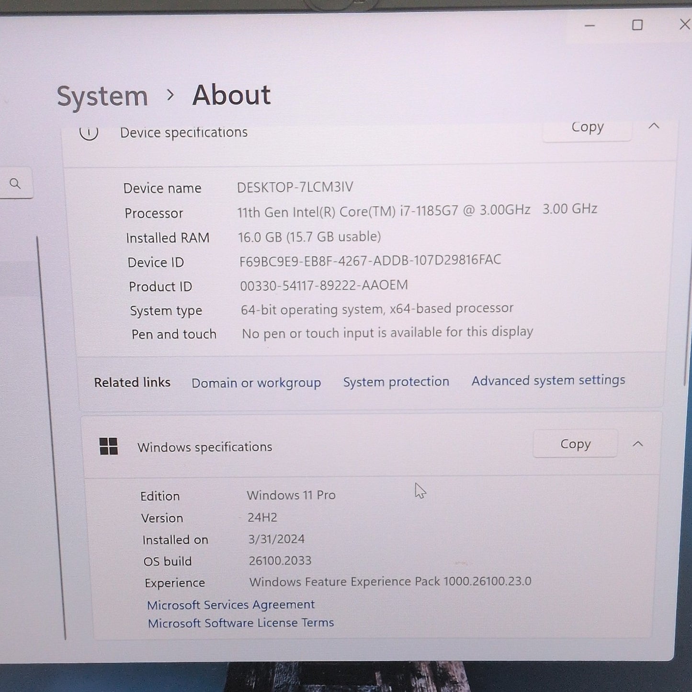Click the Related links label
Screen dimensions: 692x692
click(132, 383)
